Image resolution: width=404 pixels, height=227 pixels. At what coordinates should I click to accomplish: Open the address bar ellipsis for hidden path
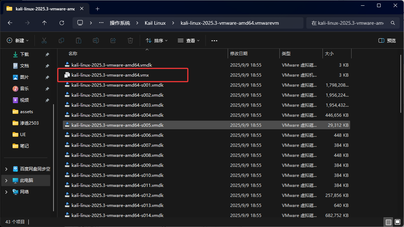click(101, 23)
